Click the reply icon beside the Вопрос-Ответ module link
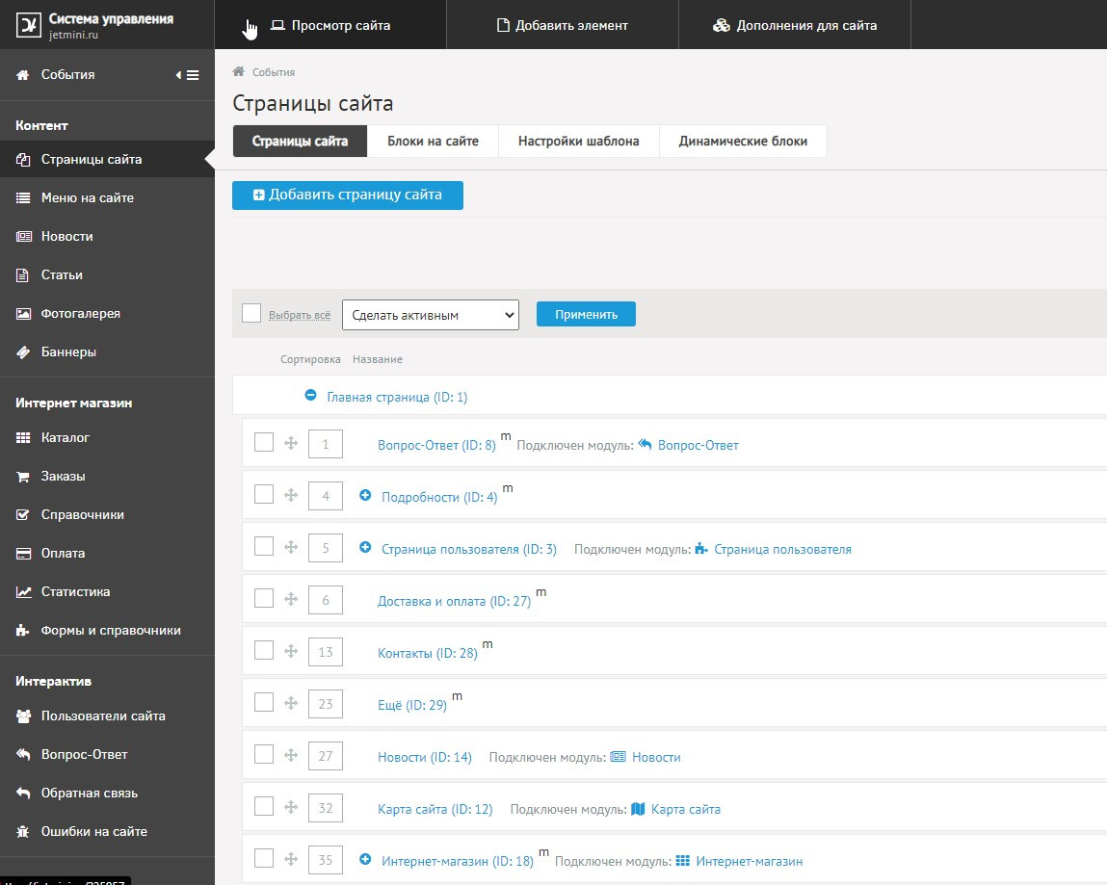 (x=645, y=444)
